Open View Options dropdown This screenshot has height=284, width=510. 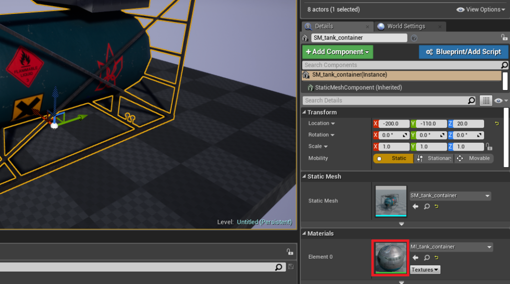[x=481, y=9]
